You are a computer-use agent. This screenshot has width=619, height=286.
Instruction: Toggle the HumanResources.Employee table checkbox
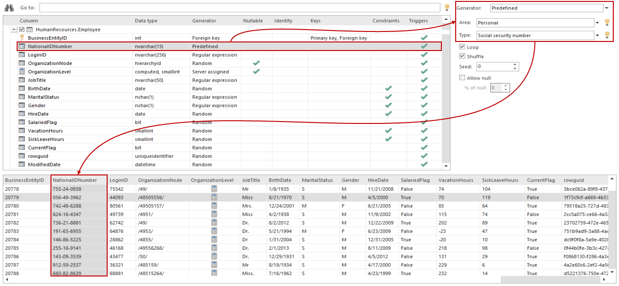[x=21, y=30]
